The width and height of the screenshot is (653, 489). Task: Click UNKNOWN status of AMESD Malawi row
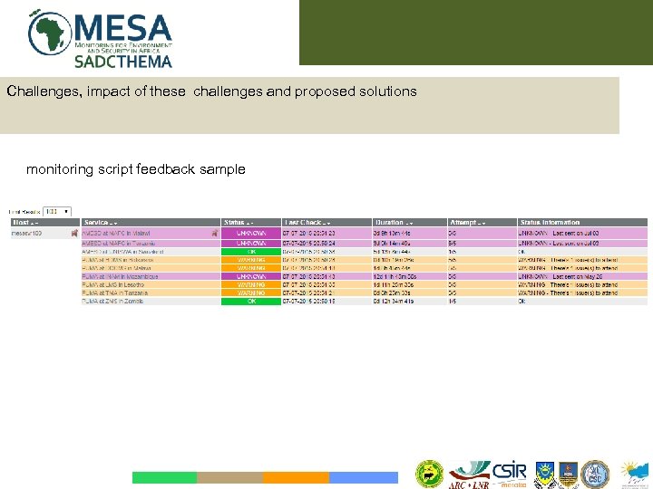click(251, 234)
